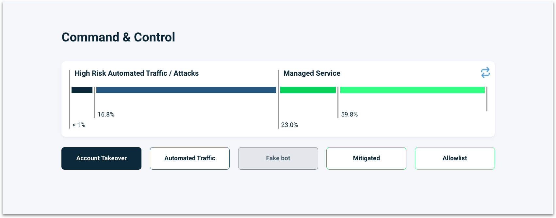The image size is (556, 218).
Task: Enable the disabled Fake bot filter
Action: click(278, 158)
